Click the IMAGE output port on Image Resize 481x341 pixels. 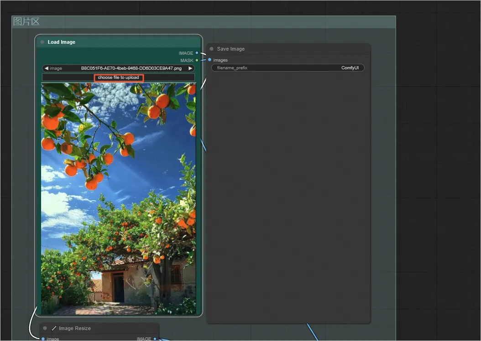155,339
